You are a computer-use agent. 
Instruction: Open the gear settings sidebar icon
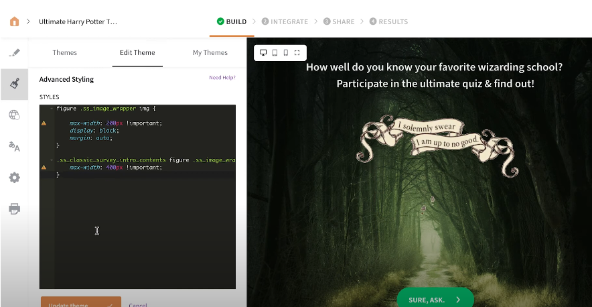(x=14, y=178)
